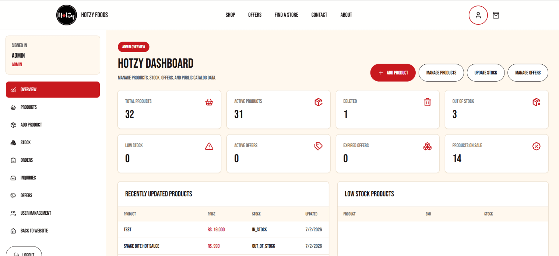Select Stock in the sidebar
Image resolution: width=559 pixels, height=256 pixels.
coord(53,143)
